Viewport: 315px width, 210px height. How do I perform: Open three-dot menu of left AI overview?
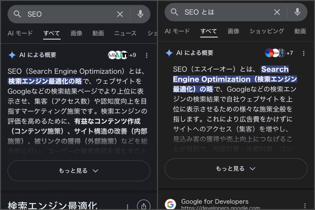coord(146,55)
